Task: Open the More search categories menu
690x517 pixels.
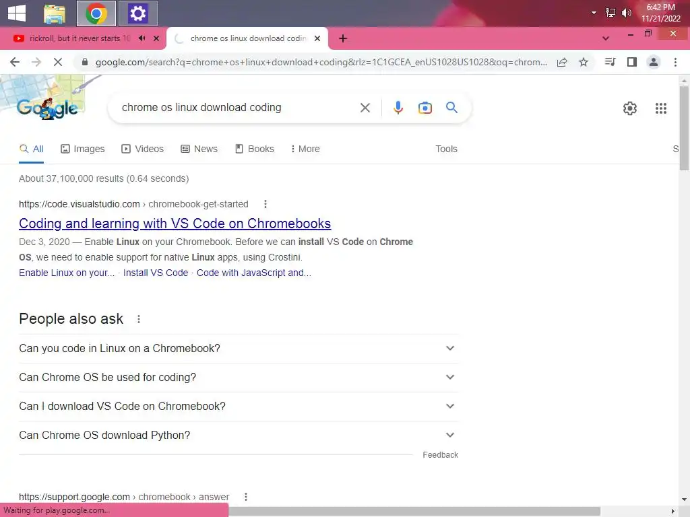Action: [x=305, y=149]
